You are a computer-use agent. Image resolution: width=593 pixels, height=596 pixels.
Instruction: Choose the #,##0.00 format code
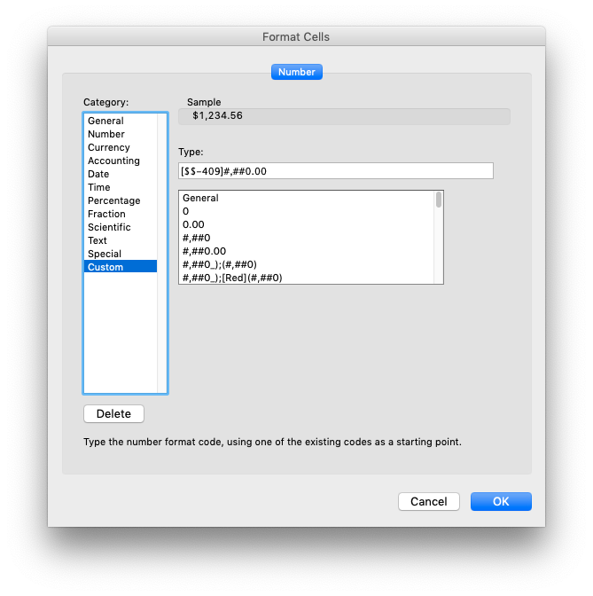pyautogui.click(x=306, y=251)
